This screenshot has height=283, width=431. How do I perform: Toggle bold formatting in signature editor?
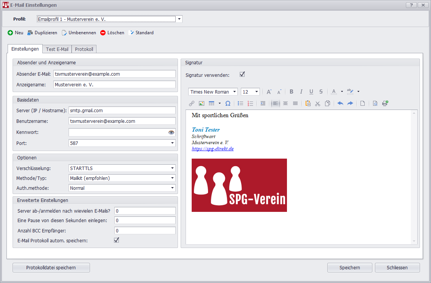[292, 92]
